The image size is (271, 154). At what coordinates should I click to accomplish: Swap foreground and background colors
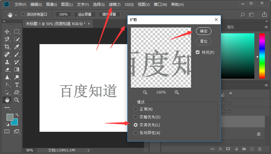(x=17, y=115)
